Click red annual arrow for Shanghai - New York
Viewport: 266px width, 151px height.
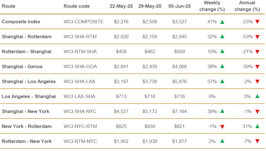click(x=257, y=112)
